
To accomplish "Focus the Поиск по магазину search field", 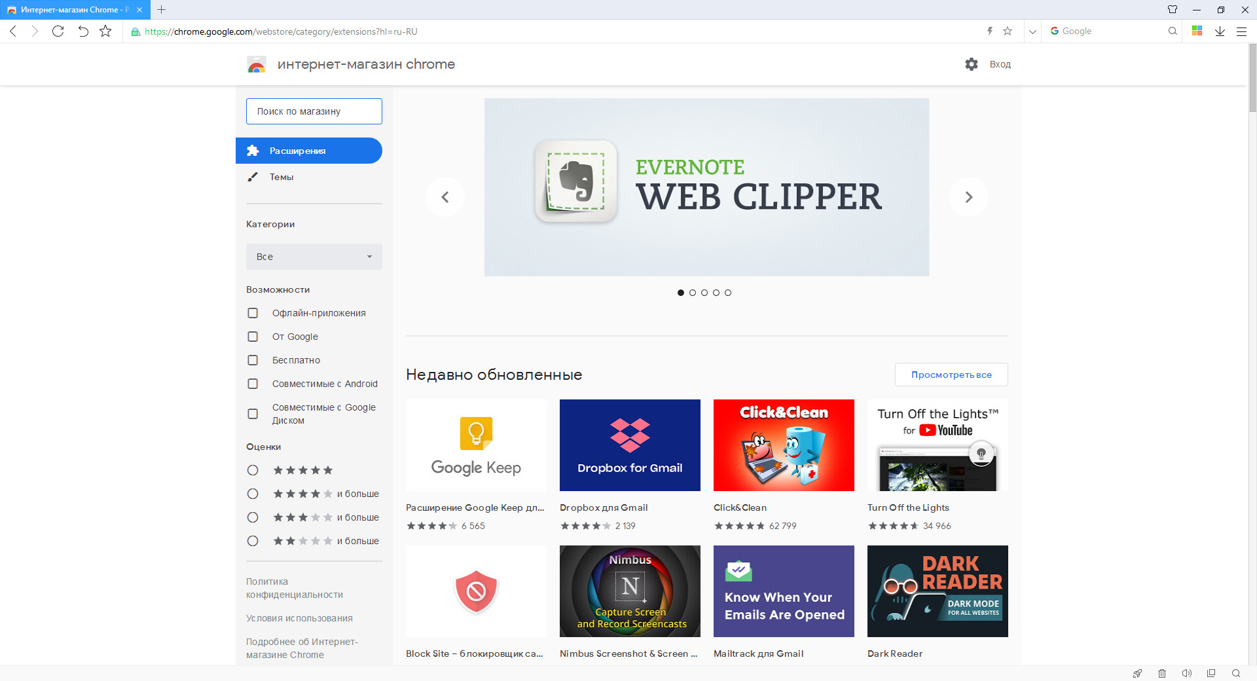I will click(x=314, y=111).
